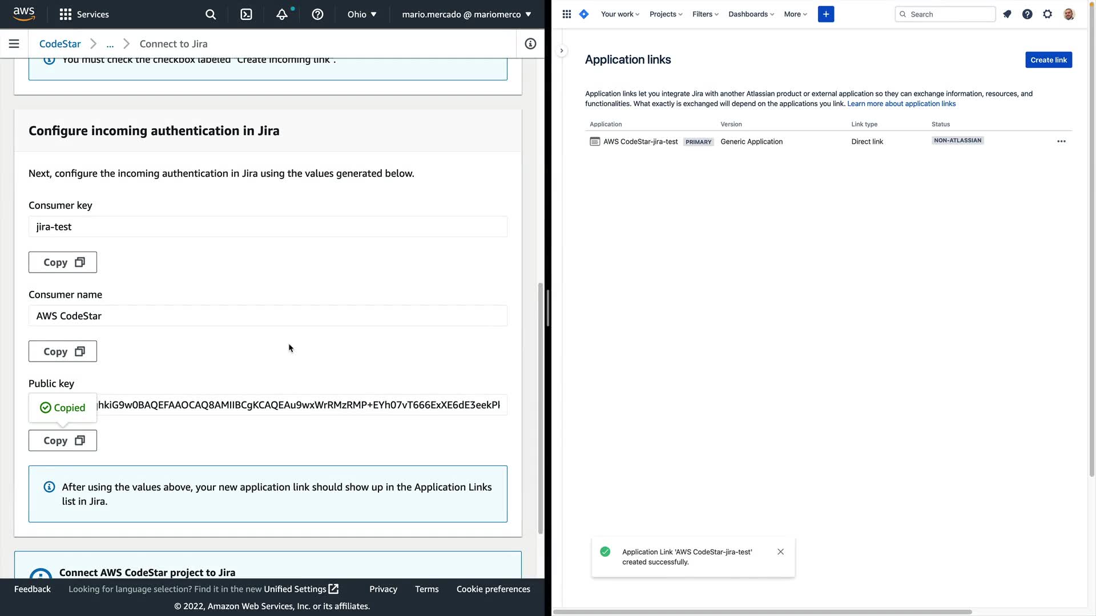Copy the Consumer key value
Screen dimensions: 1096x616
(63, 262)
